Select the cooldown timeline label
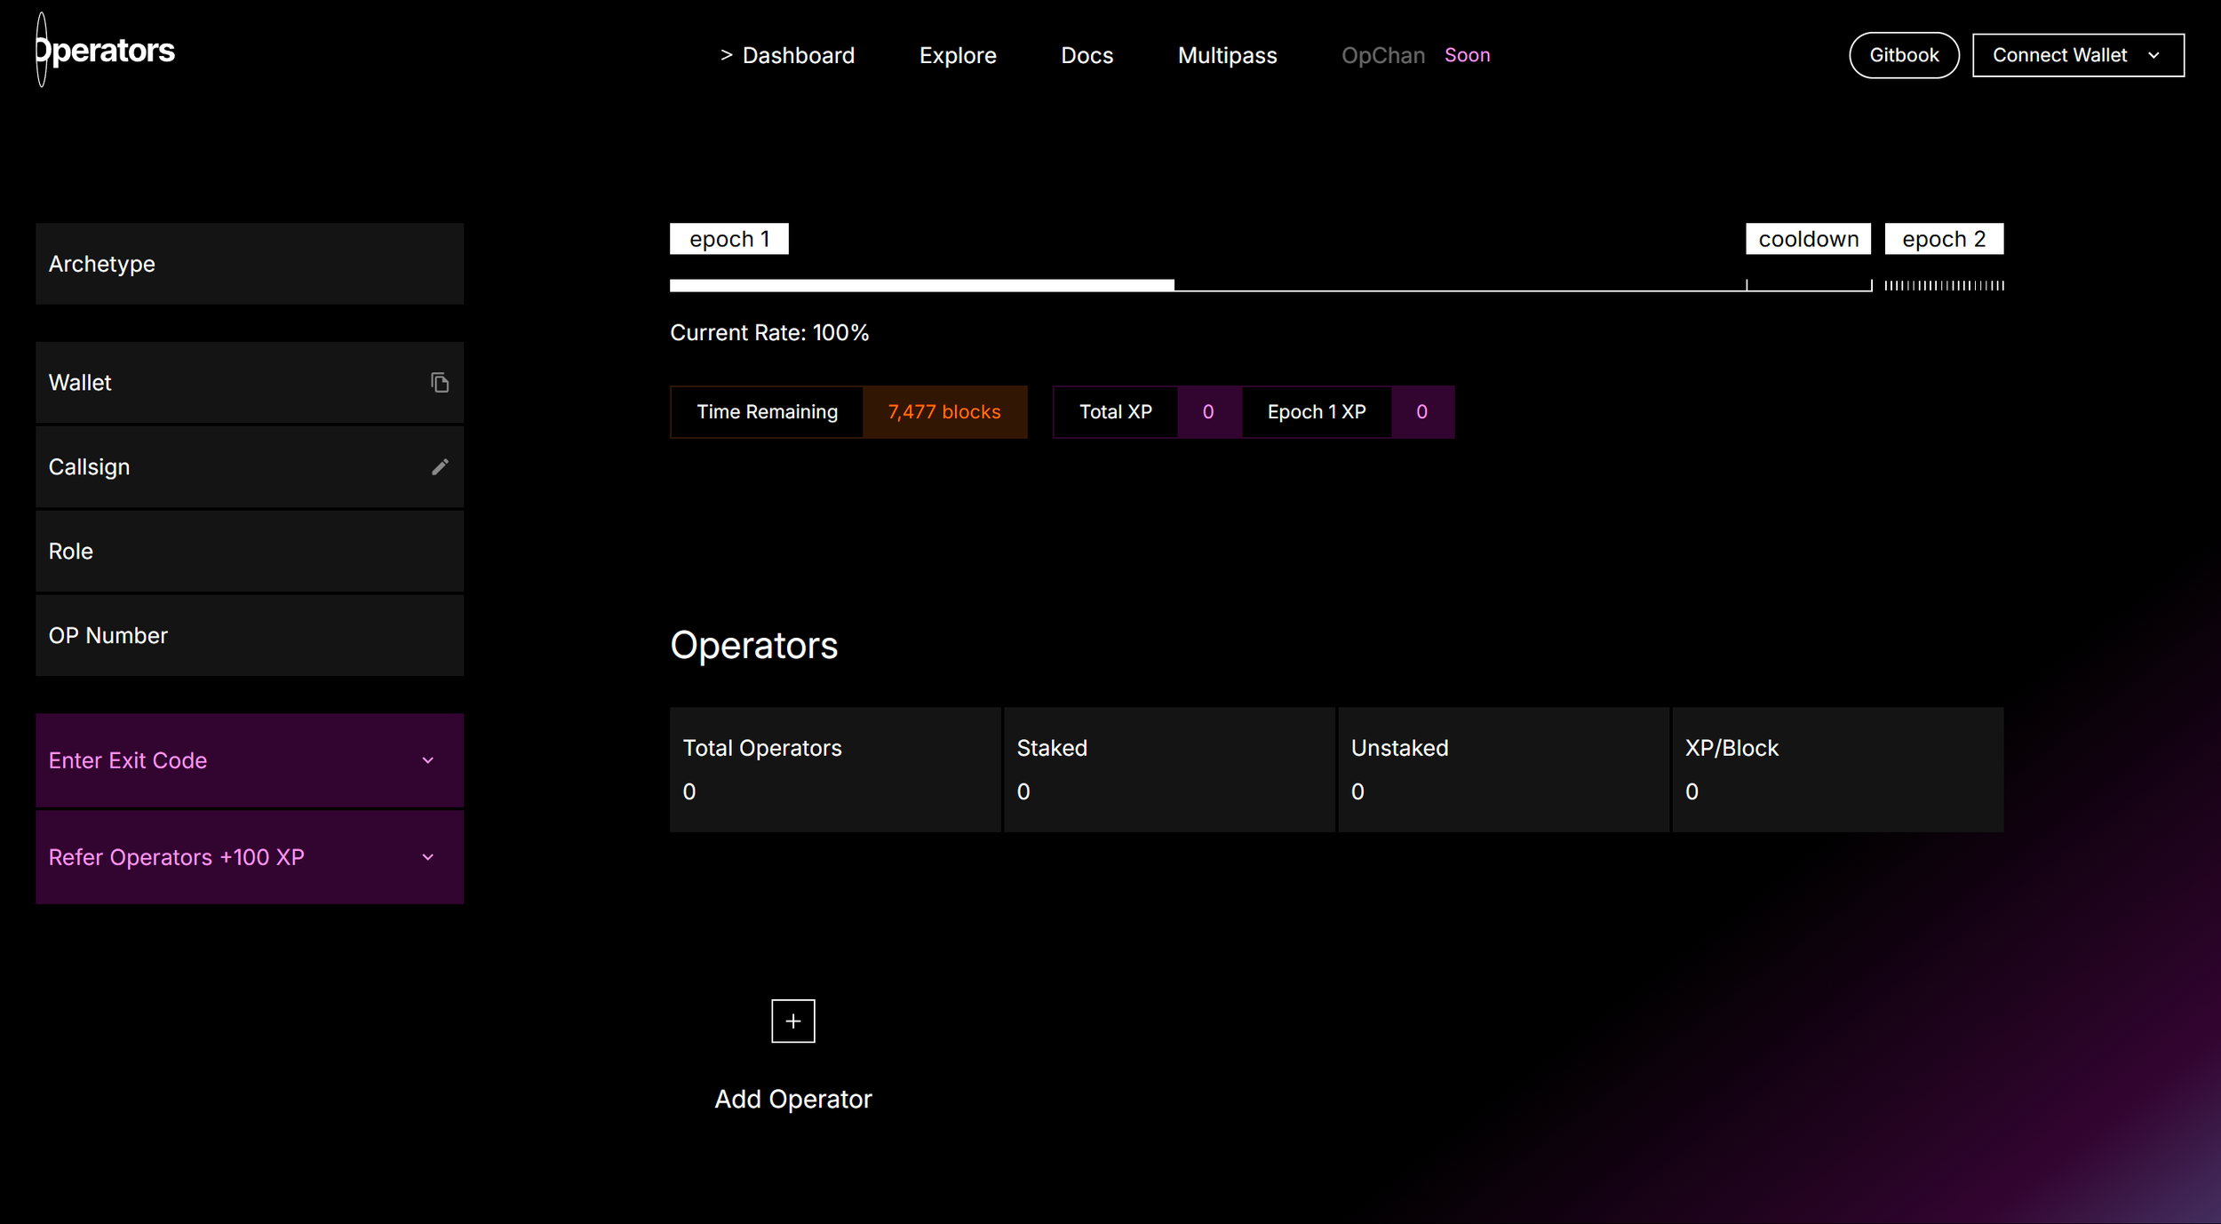This screenshot has width=2221, height=1224. pos(1808,239)
